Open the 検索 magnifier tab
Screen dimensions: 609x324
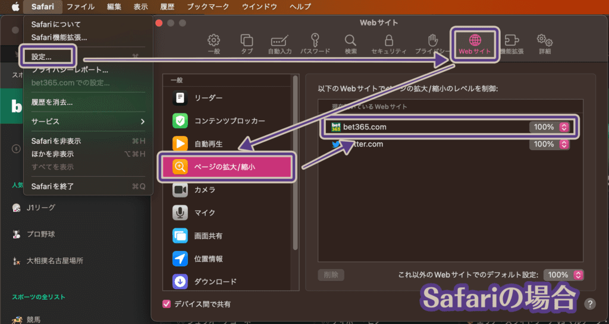click(x=350, y=44)
